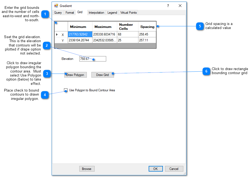The image size is (250, 178).
Task: Click callout marker number 4
Action: [x=45, y=95]
